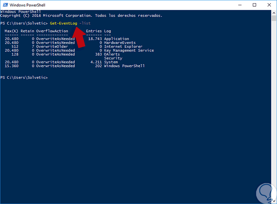Select the Application log row

click(x=116, y=39)
